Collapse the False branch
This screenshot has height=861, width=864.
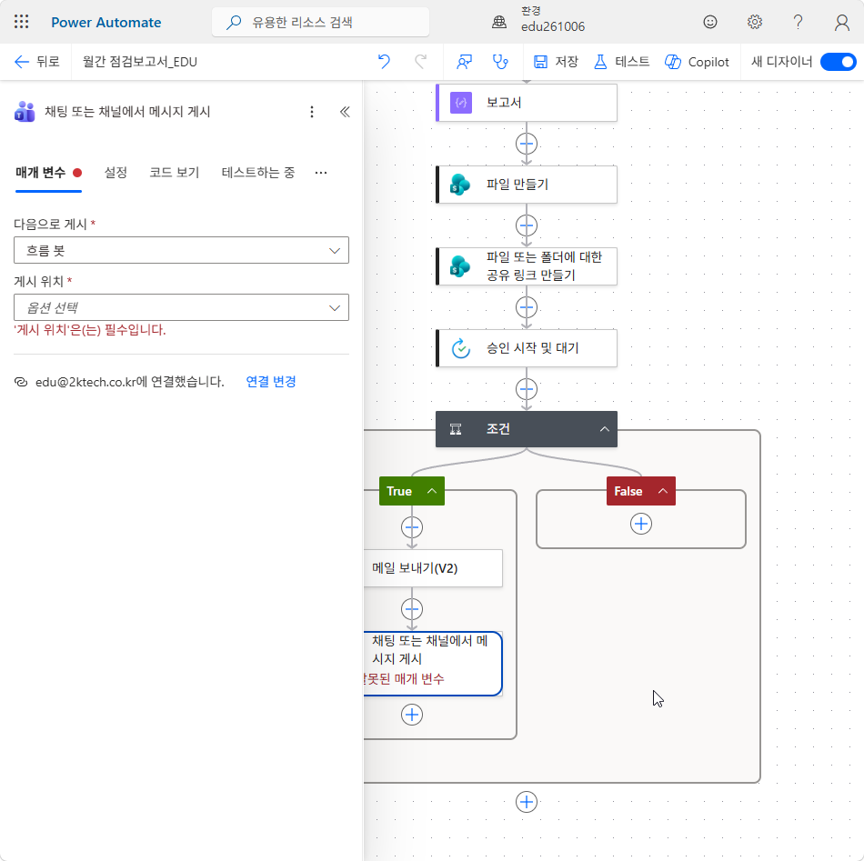click(x=663, y=491)
